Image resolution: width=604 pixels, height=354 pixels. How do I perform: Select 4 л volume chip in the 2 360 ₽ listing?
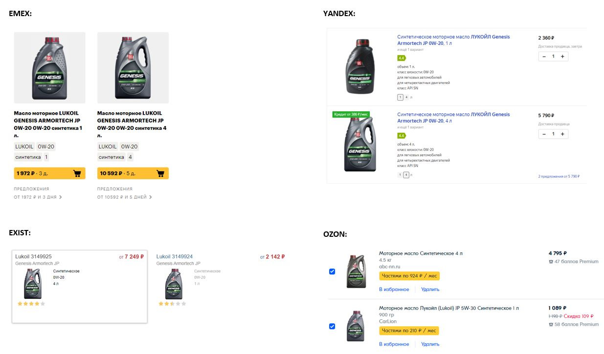pyautogui.click(x=406, y=97)
